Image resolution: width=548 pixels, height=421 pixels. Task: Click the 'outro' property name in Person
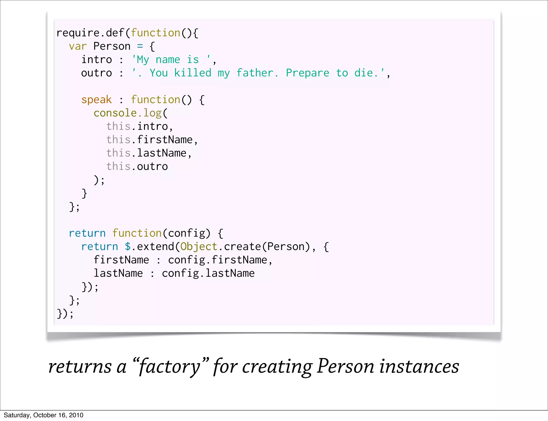click(97, 73)
